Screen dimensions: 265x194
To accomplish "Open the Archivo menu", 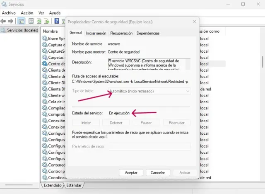I will [9, 13].
